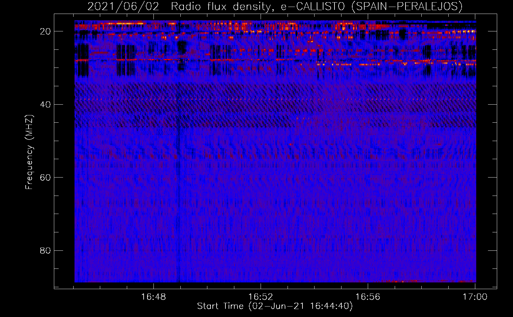Click the Frequency (MHZ) axis label
The height and width of the screenshot is (317, 513).
coord(29,152)
